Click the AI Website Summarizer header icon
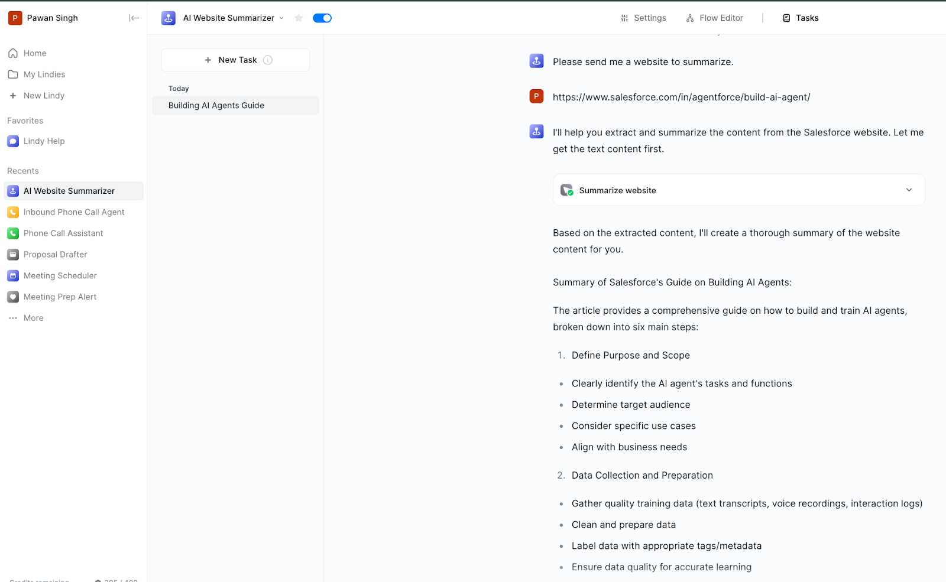946x582 pixels. 169,18
